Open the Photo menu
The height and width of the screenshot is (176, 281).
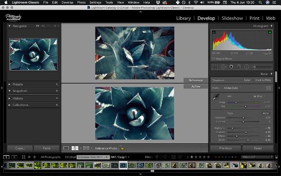(81, 2)
